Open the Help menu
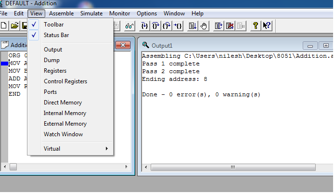Image resolution: width=335 pixels, height=194 pixels. (x=197, y=13)
